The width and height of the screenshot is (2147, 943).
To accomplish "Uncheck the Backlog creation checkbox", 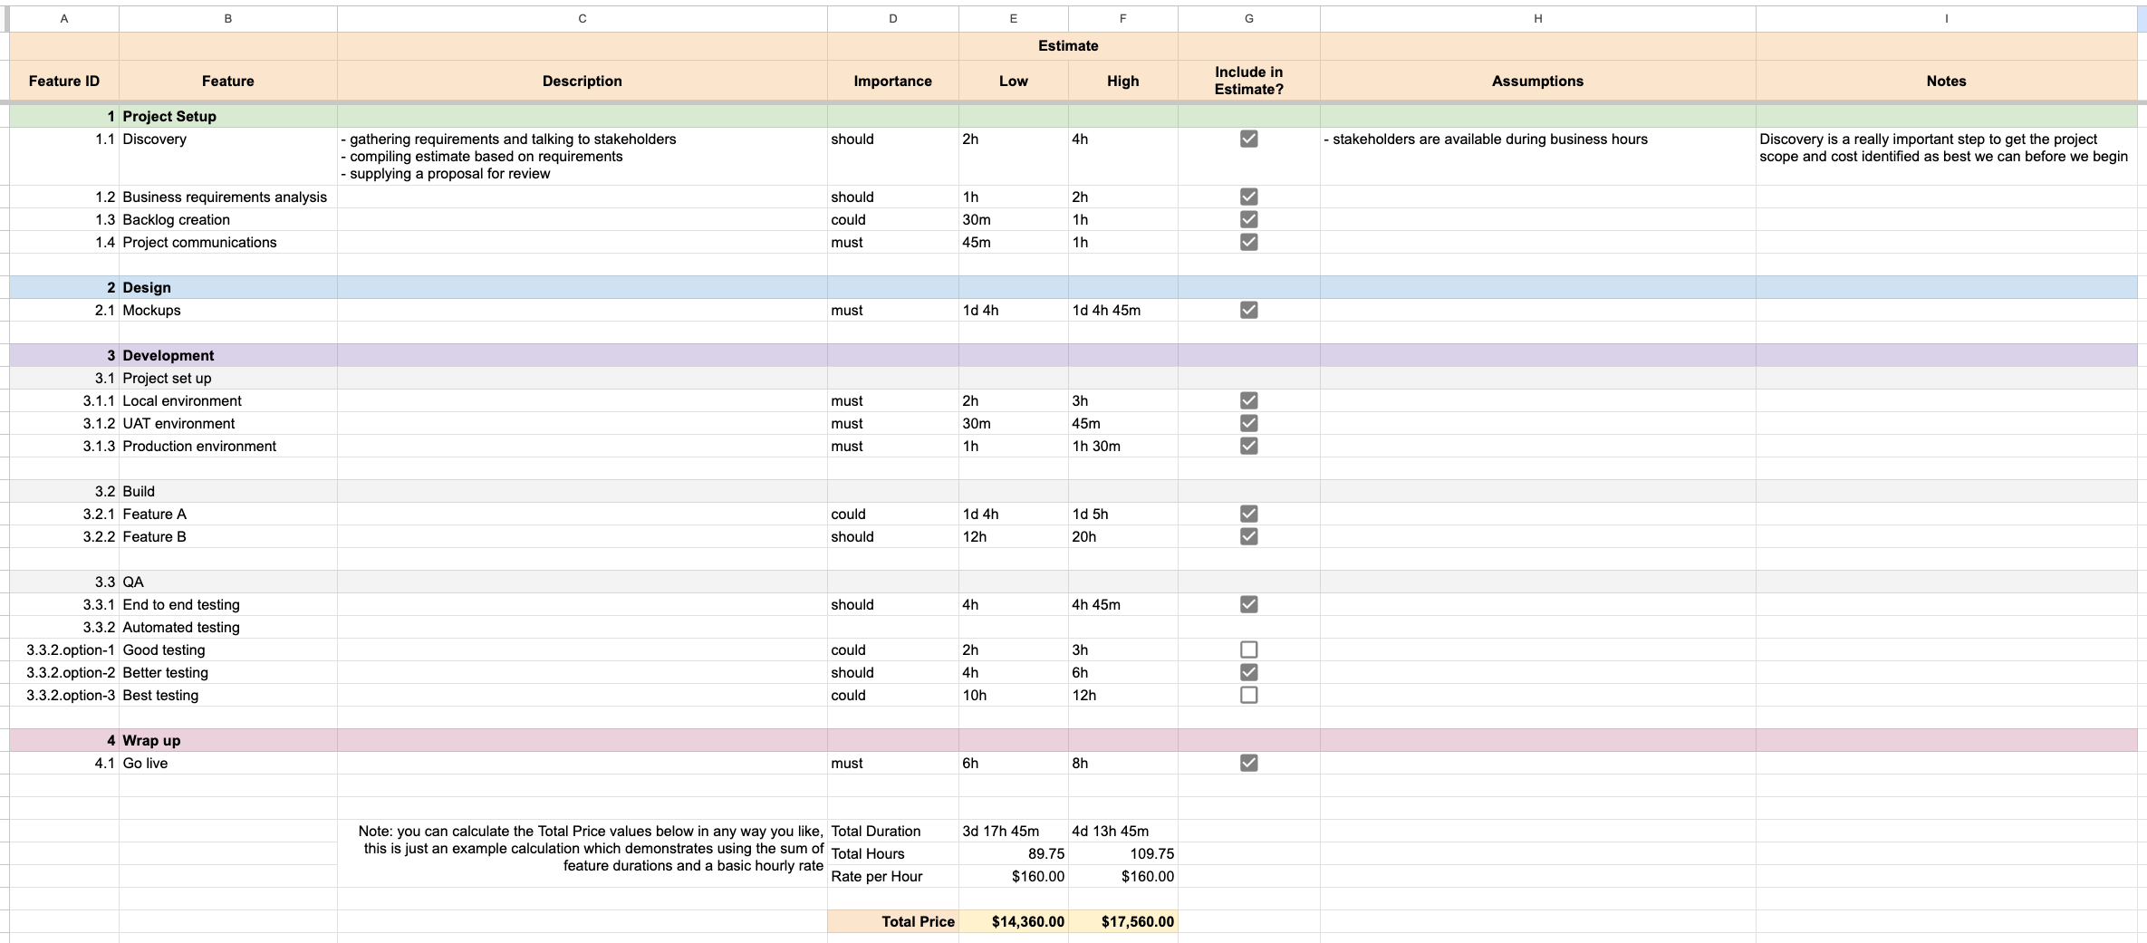I will (x=1248, y=219).
